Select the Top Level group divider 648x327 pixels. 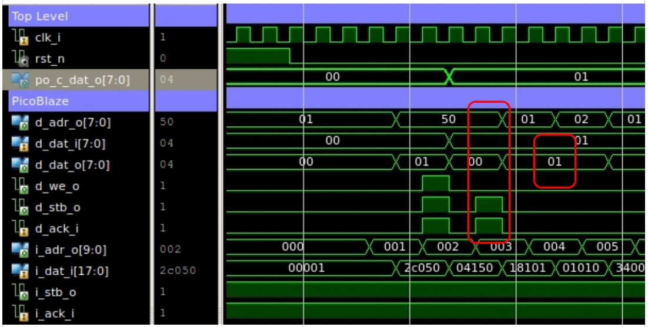coord(78,16)
